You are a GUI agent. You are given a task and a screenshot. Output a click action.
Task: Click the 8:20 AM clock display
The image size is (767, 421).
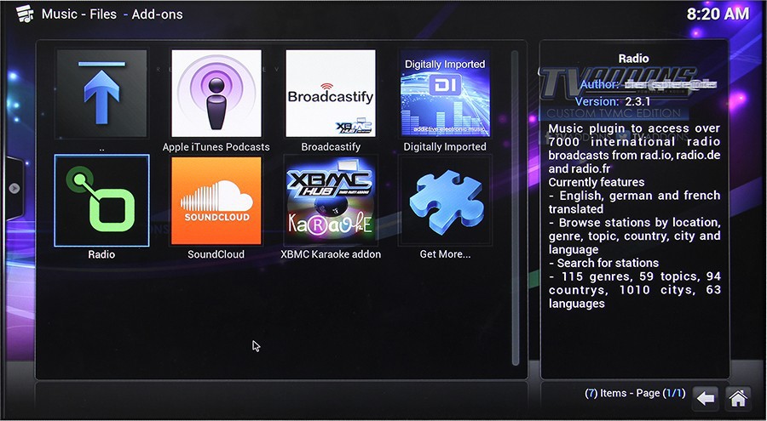(x=717, y=14)
